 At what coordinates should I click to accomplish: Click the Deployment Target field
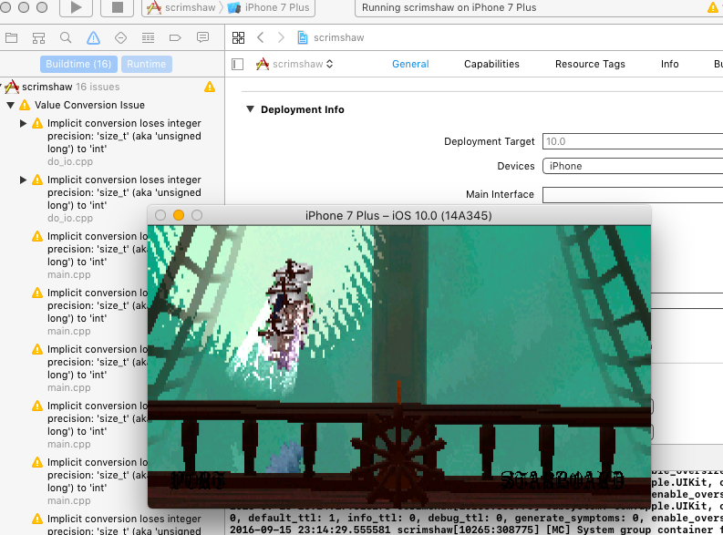tap(633, 141)
